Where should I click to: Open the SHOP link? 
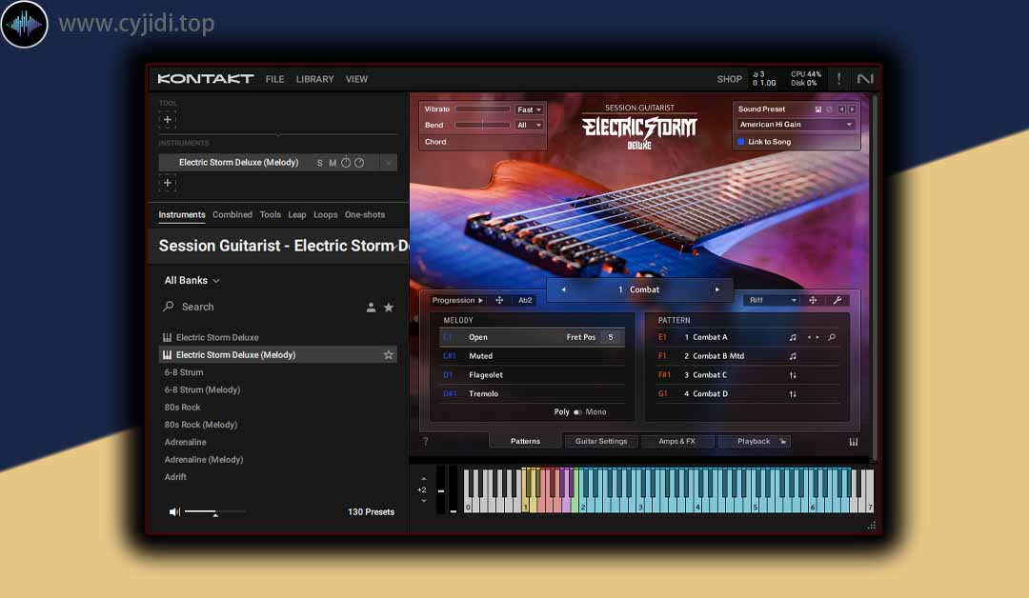pos(729,79)
